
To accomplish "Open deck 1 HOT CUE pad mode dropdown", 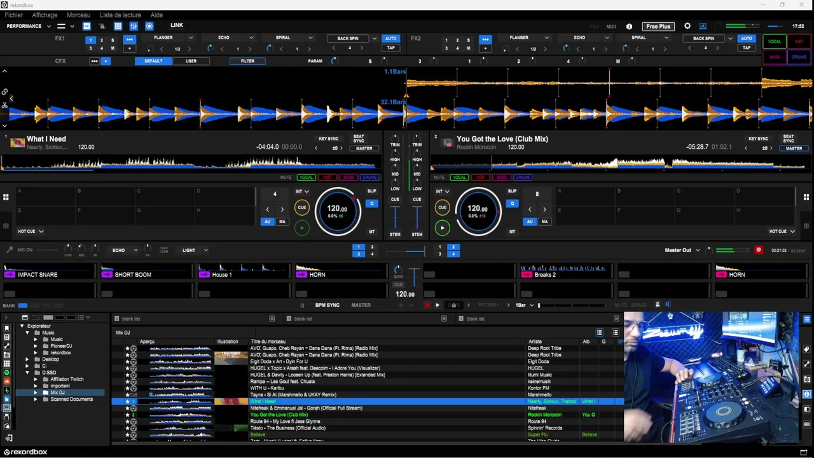I will [31, 232].
